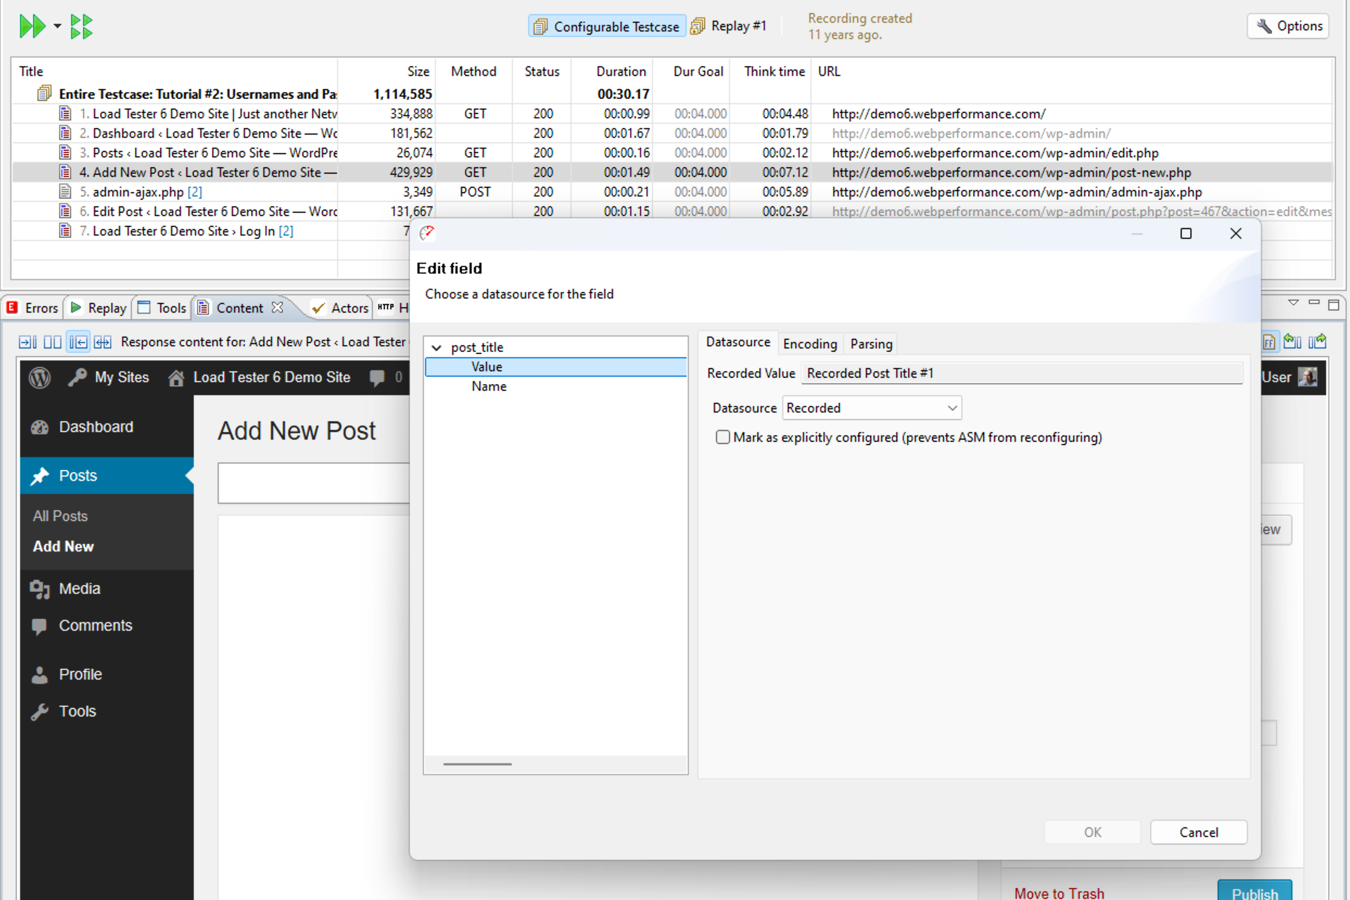Open Options from the top right
The width and height of the screenshot is (1350, 900).
tap(1288, 26)
